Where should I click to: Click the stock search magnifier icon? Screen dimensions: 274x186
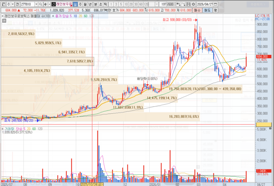click(x=41, y=4)
